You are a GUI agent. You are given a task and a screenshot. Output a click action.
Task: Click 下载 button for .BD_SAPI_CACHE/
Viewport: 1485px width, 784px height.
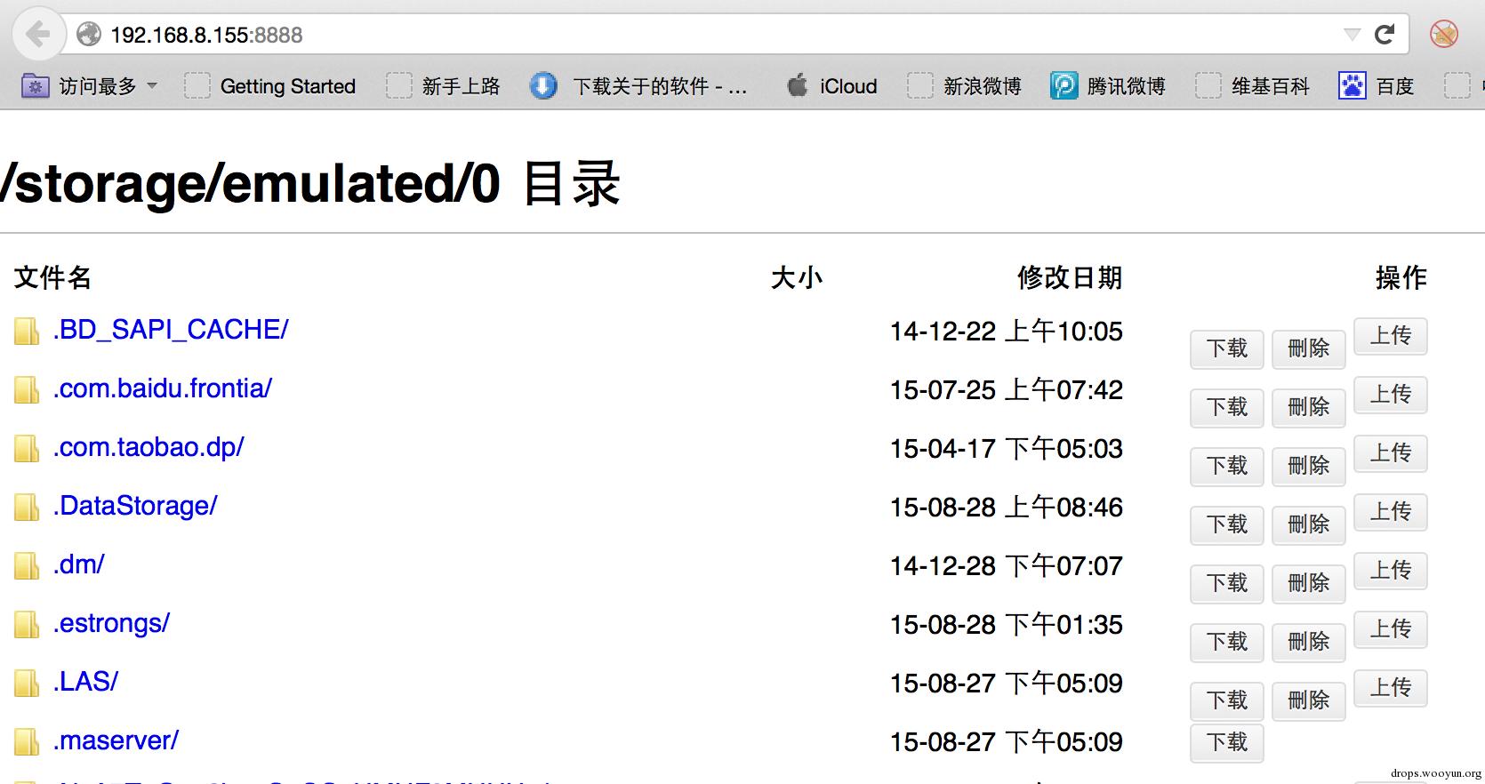tap(1227, 348)
